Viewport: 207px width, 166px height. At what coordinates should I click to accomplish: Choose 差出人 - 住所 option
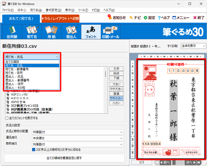tap(32, 84)
